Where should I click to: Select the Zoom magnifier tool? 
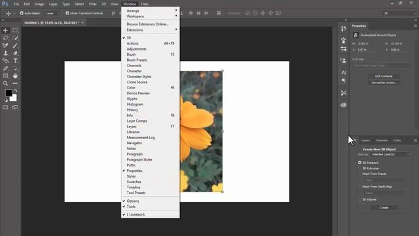pos(5,83)
